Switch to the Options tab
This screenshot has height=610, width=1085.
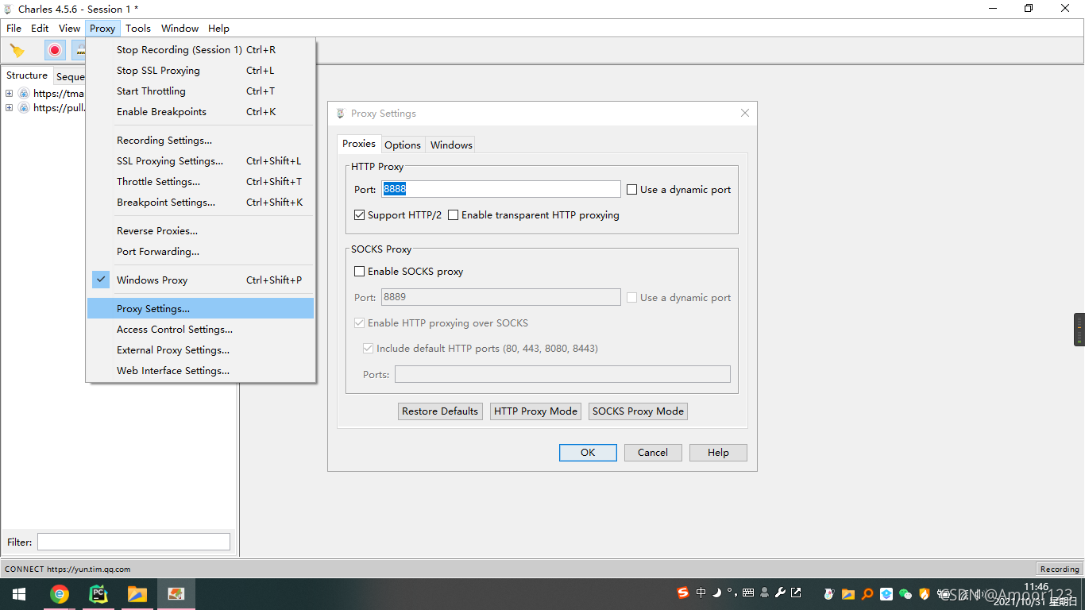click(403, 145)
